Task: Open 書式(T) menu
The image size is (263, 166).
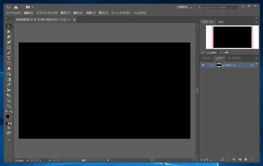Action: 65,13
